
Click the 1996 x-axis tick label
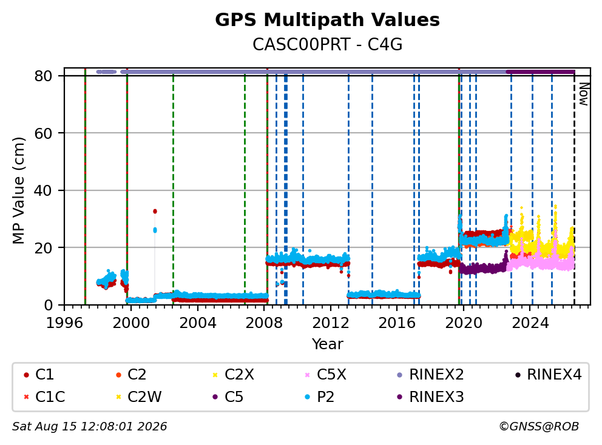(x=64, y=323)
